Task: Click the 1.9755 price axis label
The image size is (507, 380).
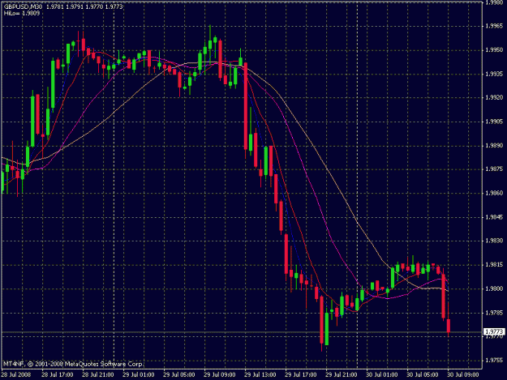Action: tap(494, 361)
